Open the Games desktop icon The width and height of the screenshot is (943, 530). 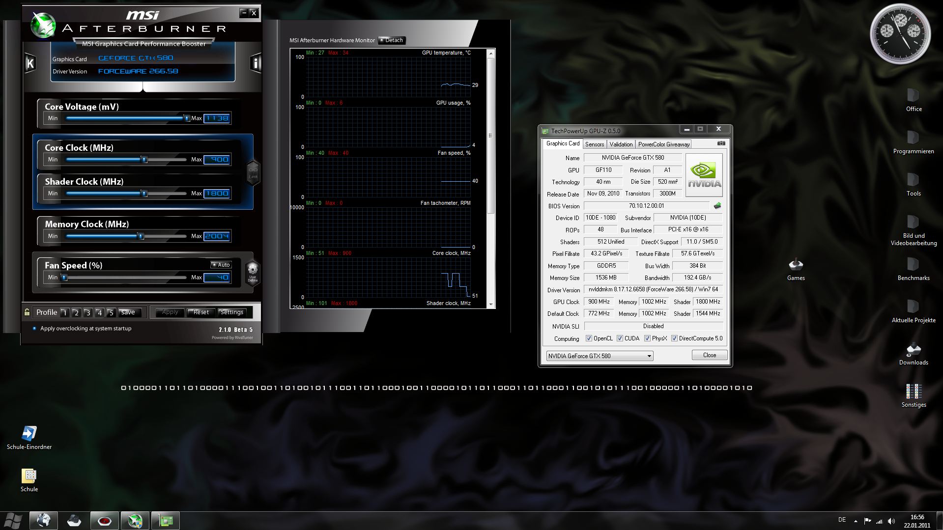796,269
